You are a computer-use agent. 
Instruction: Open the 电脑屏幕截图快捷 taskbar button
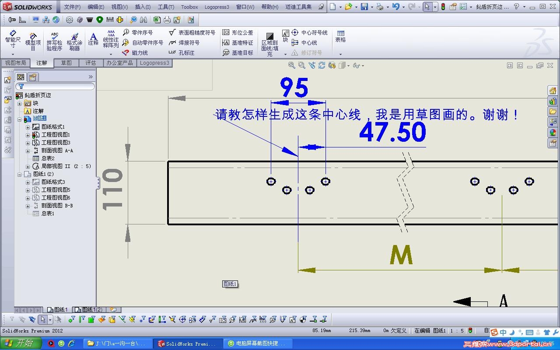tap(258, 343)
